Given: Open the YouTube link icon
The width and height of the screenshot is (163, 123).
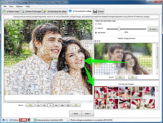Looking at the screenshot, I should (23, 120).
